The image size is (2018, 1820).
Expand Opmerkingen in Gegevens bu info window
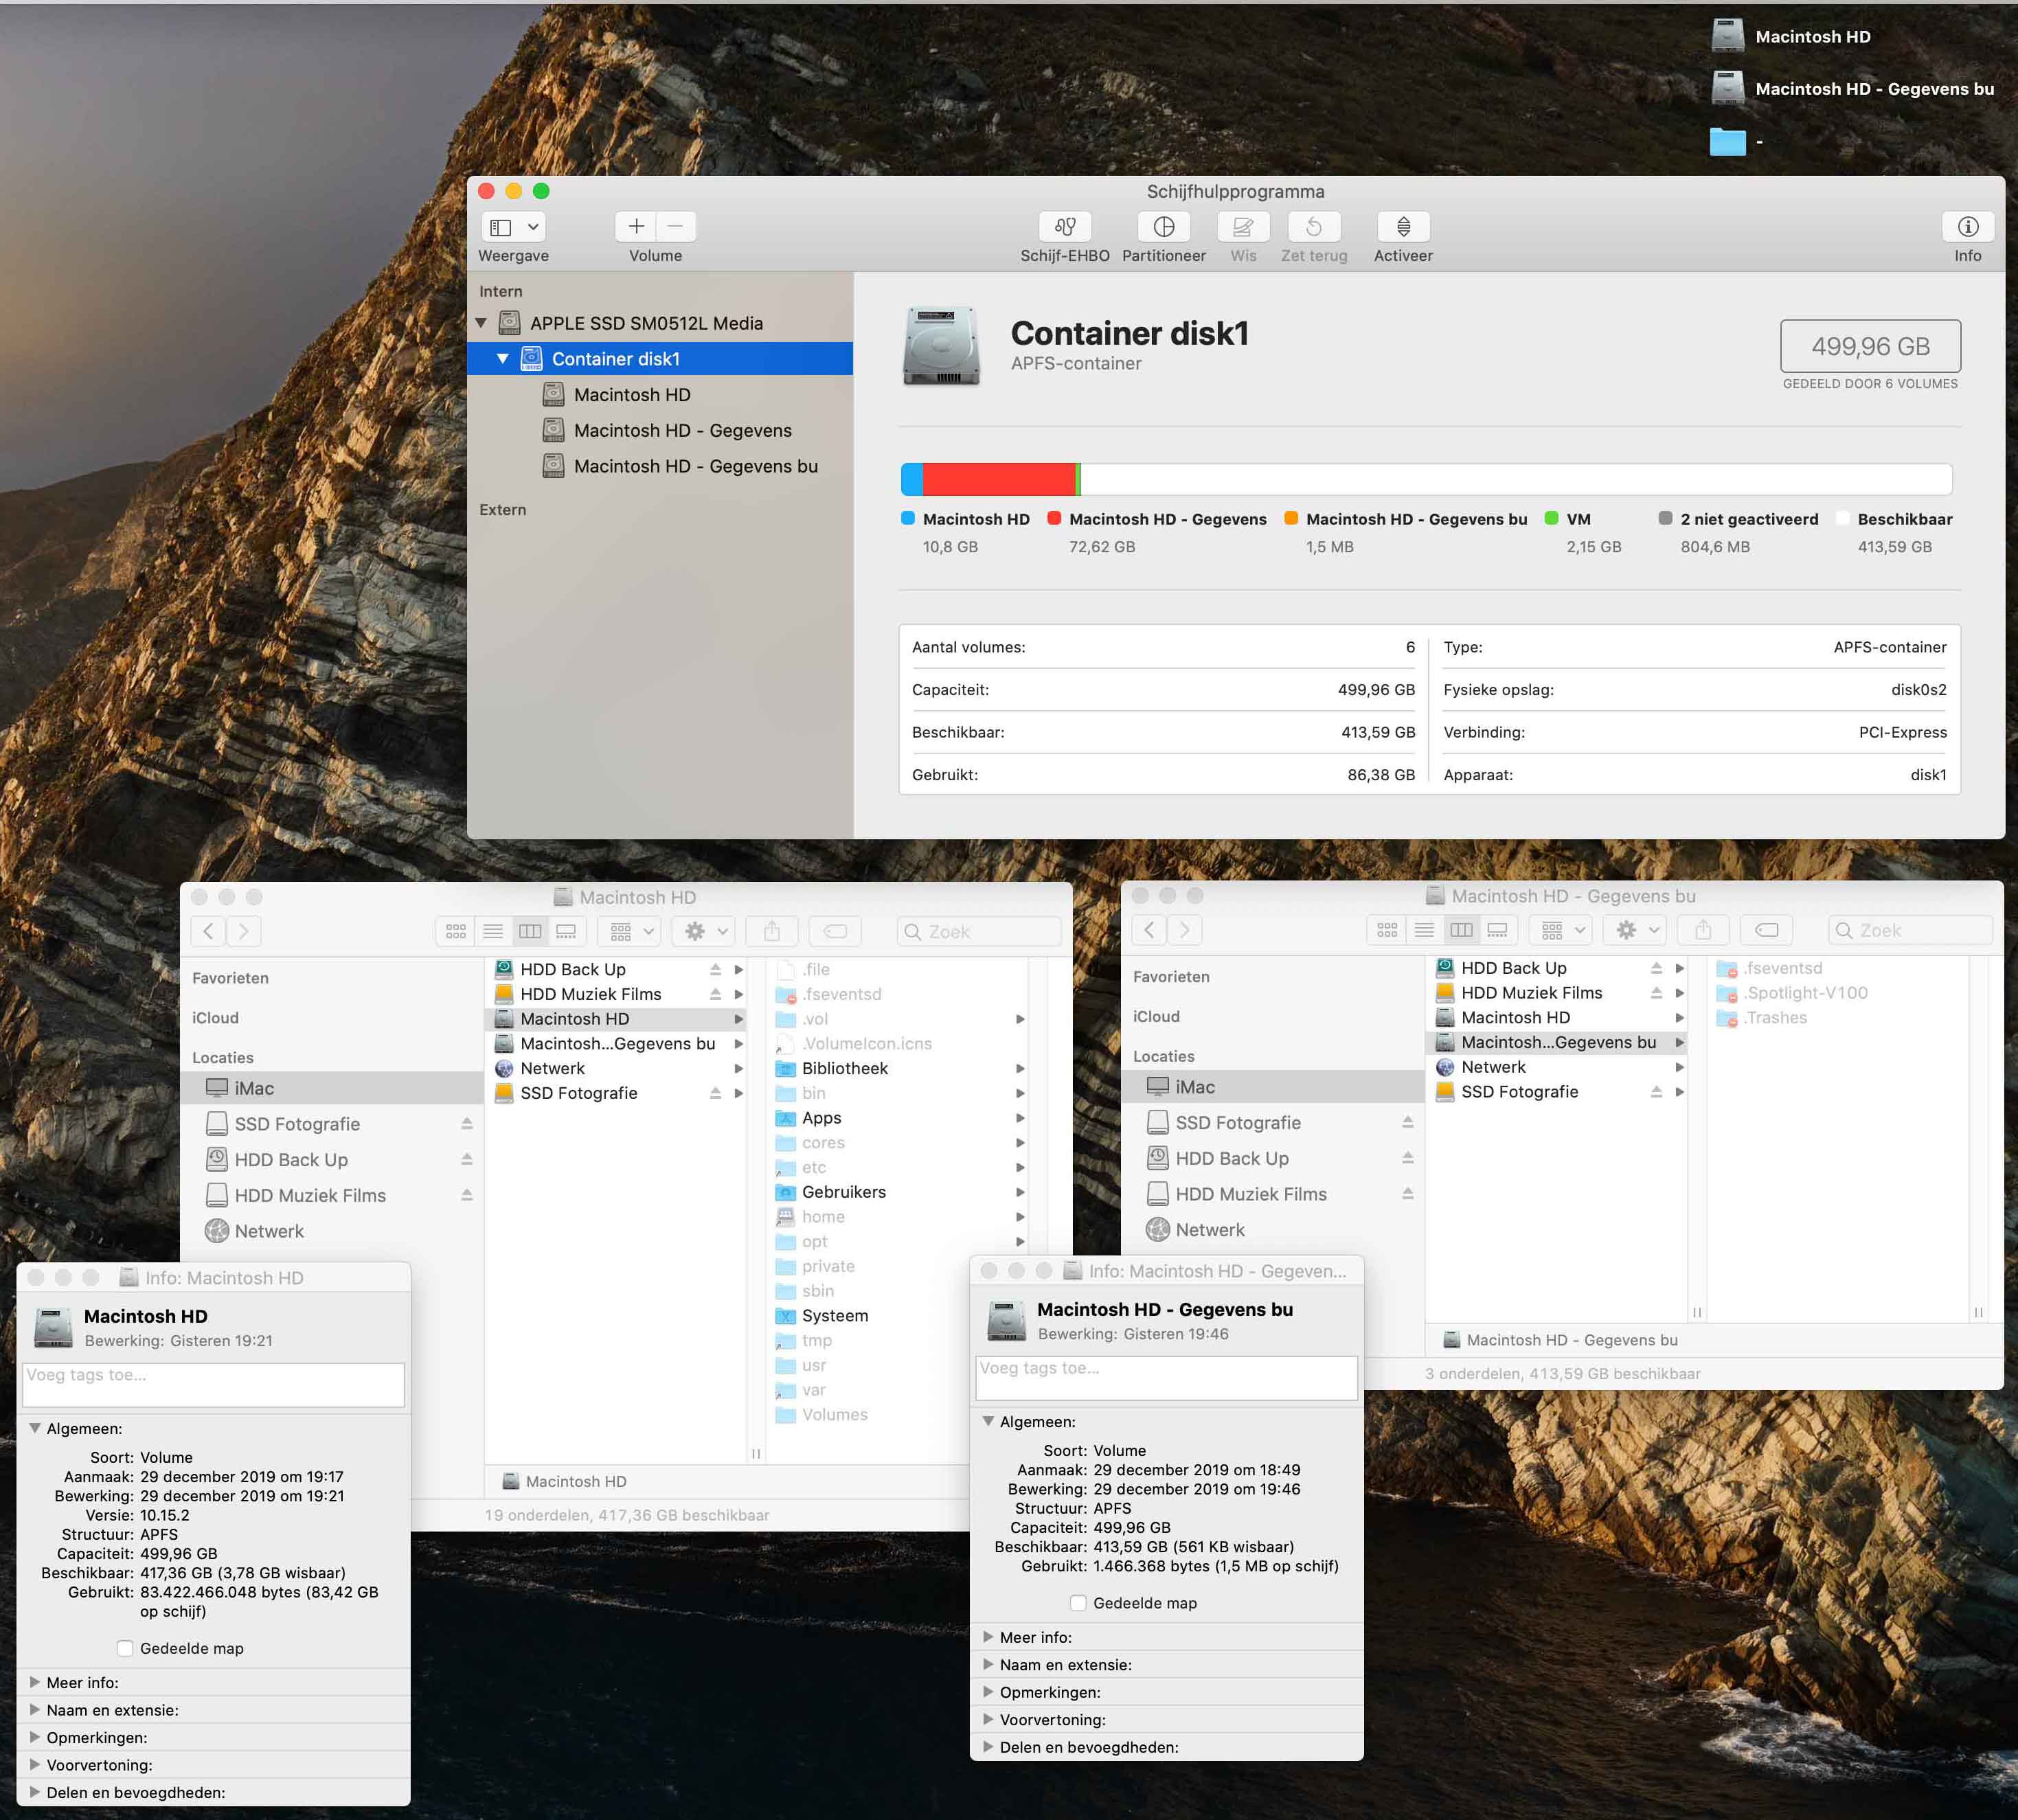click(988, 1692)
